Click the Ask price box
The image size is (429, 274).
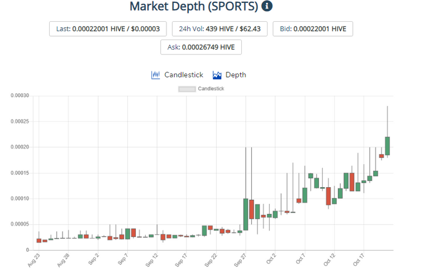[201, 47]
